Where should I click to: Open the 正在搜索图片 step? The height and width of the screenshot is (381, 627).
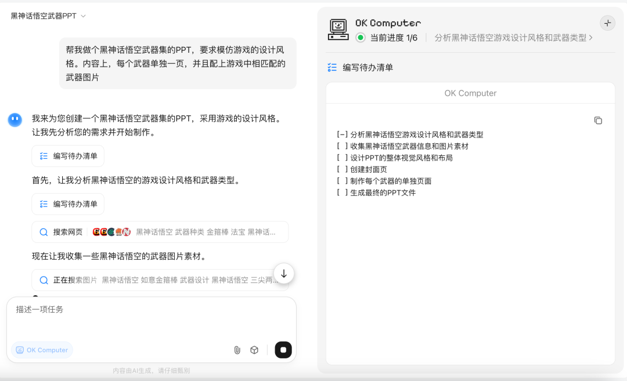[x=160, y=280]
